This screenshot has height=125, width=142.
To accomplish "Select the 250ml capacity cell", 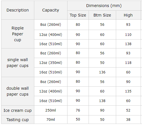I will tap(51, 110).
